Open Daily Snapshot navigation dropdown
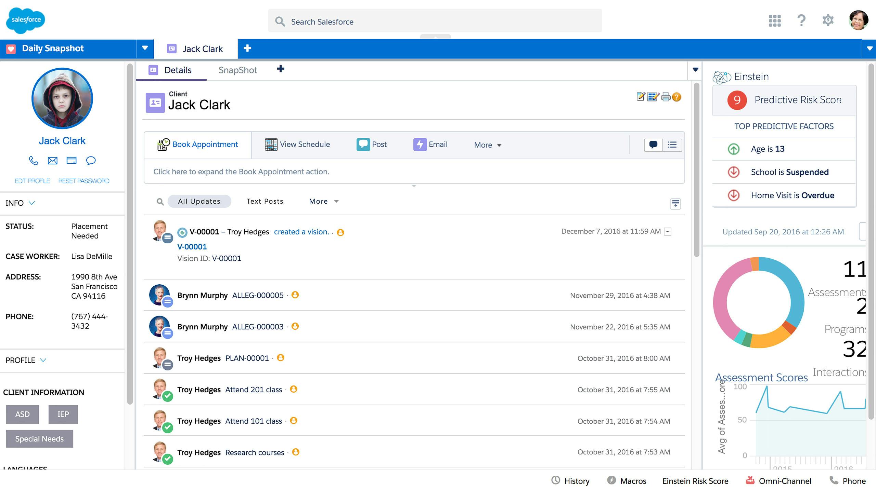This screenshot has width=876, height=490. (x=145, y=48)
